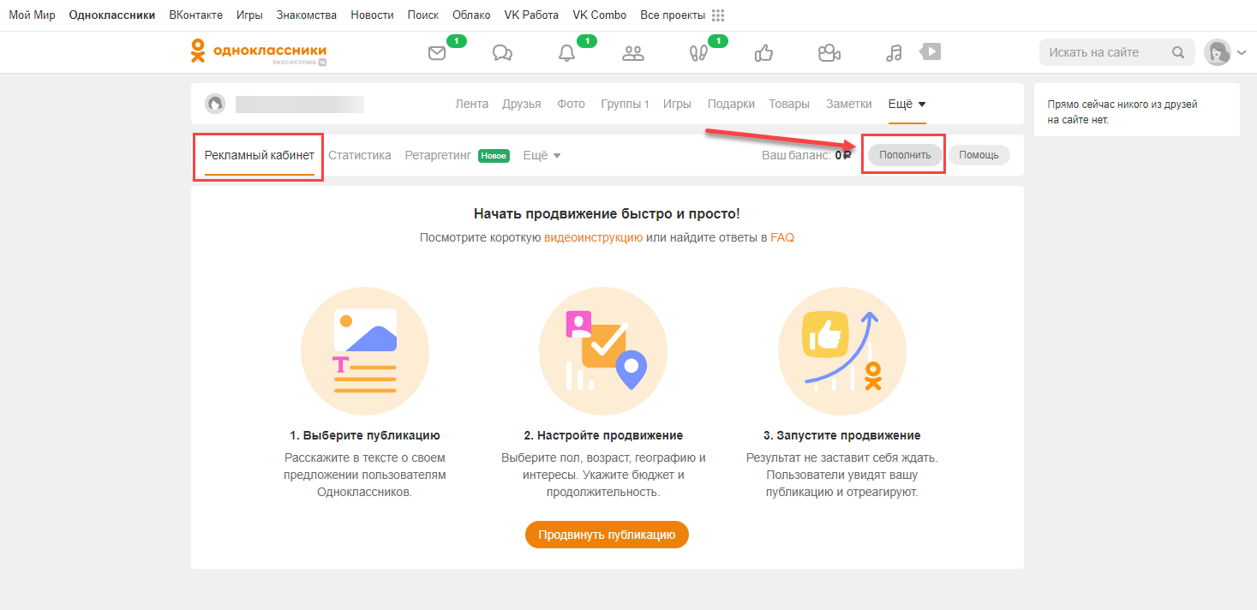The height and width of the screenshot is (610, 1257).
Task: Open the 'Группы 1' tab
Action: (x=625, y=104)
